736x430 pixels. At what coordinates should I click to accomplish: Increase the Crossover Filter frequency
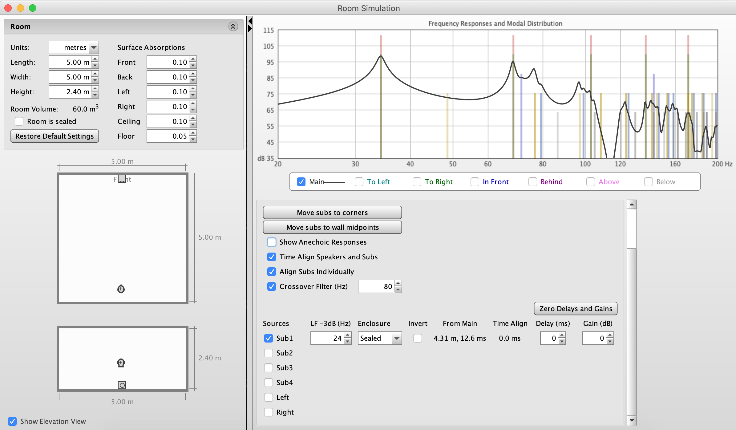[x=398, y=283]
